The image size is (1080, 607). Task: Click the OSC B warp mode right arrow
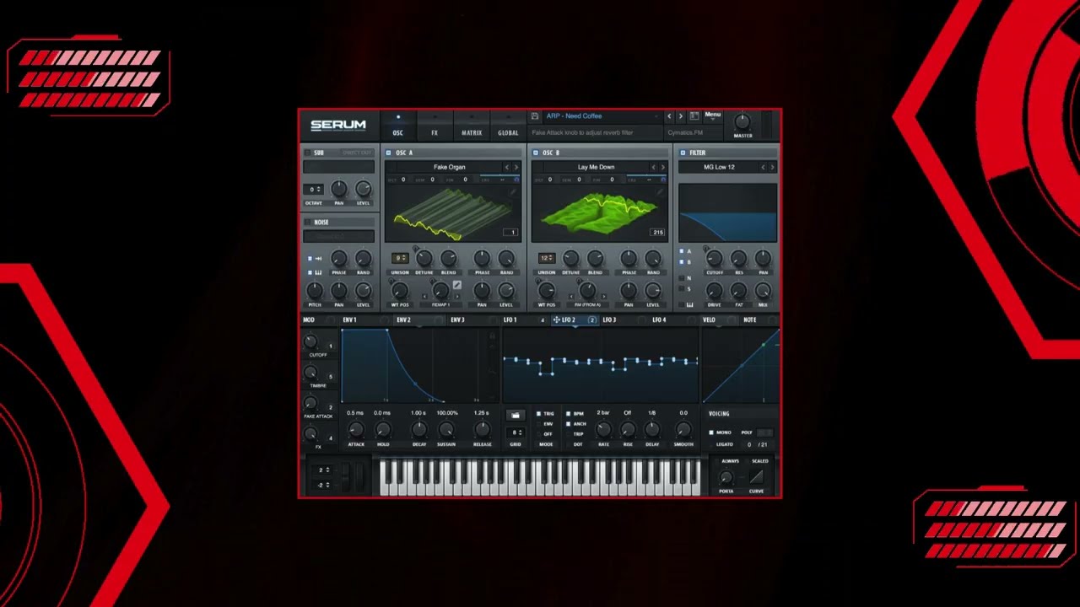[604, 297]
